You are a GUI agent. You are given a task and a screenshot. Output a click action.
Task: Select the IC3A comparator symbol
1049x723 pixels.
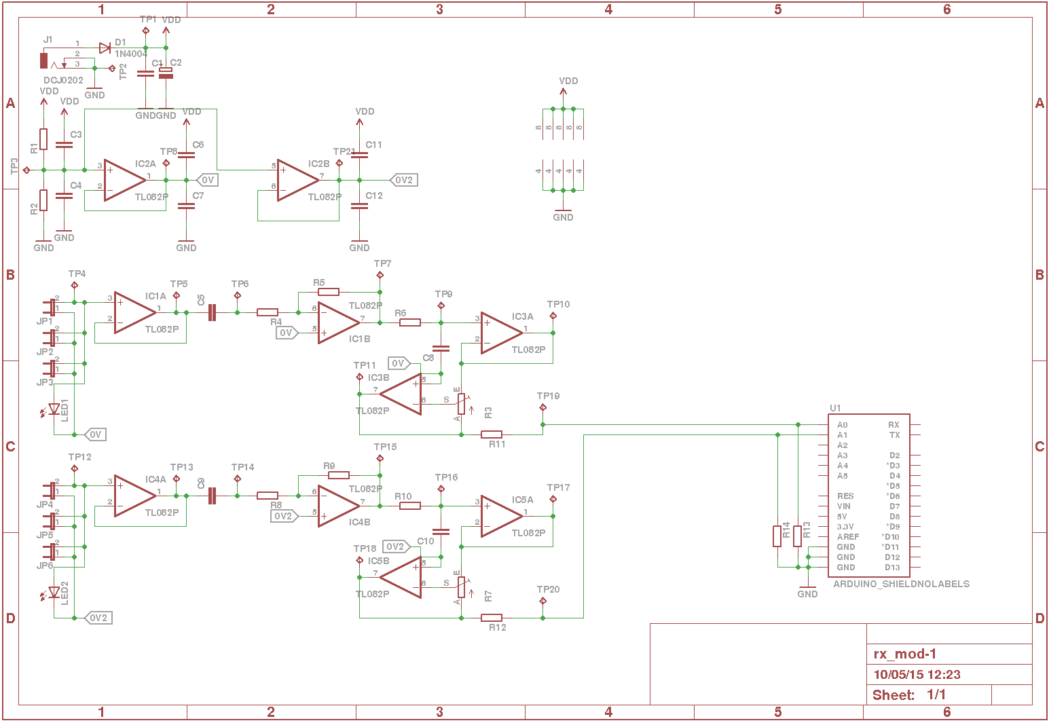click(x=502, y=333)
